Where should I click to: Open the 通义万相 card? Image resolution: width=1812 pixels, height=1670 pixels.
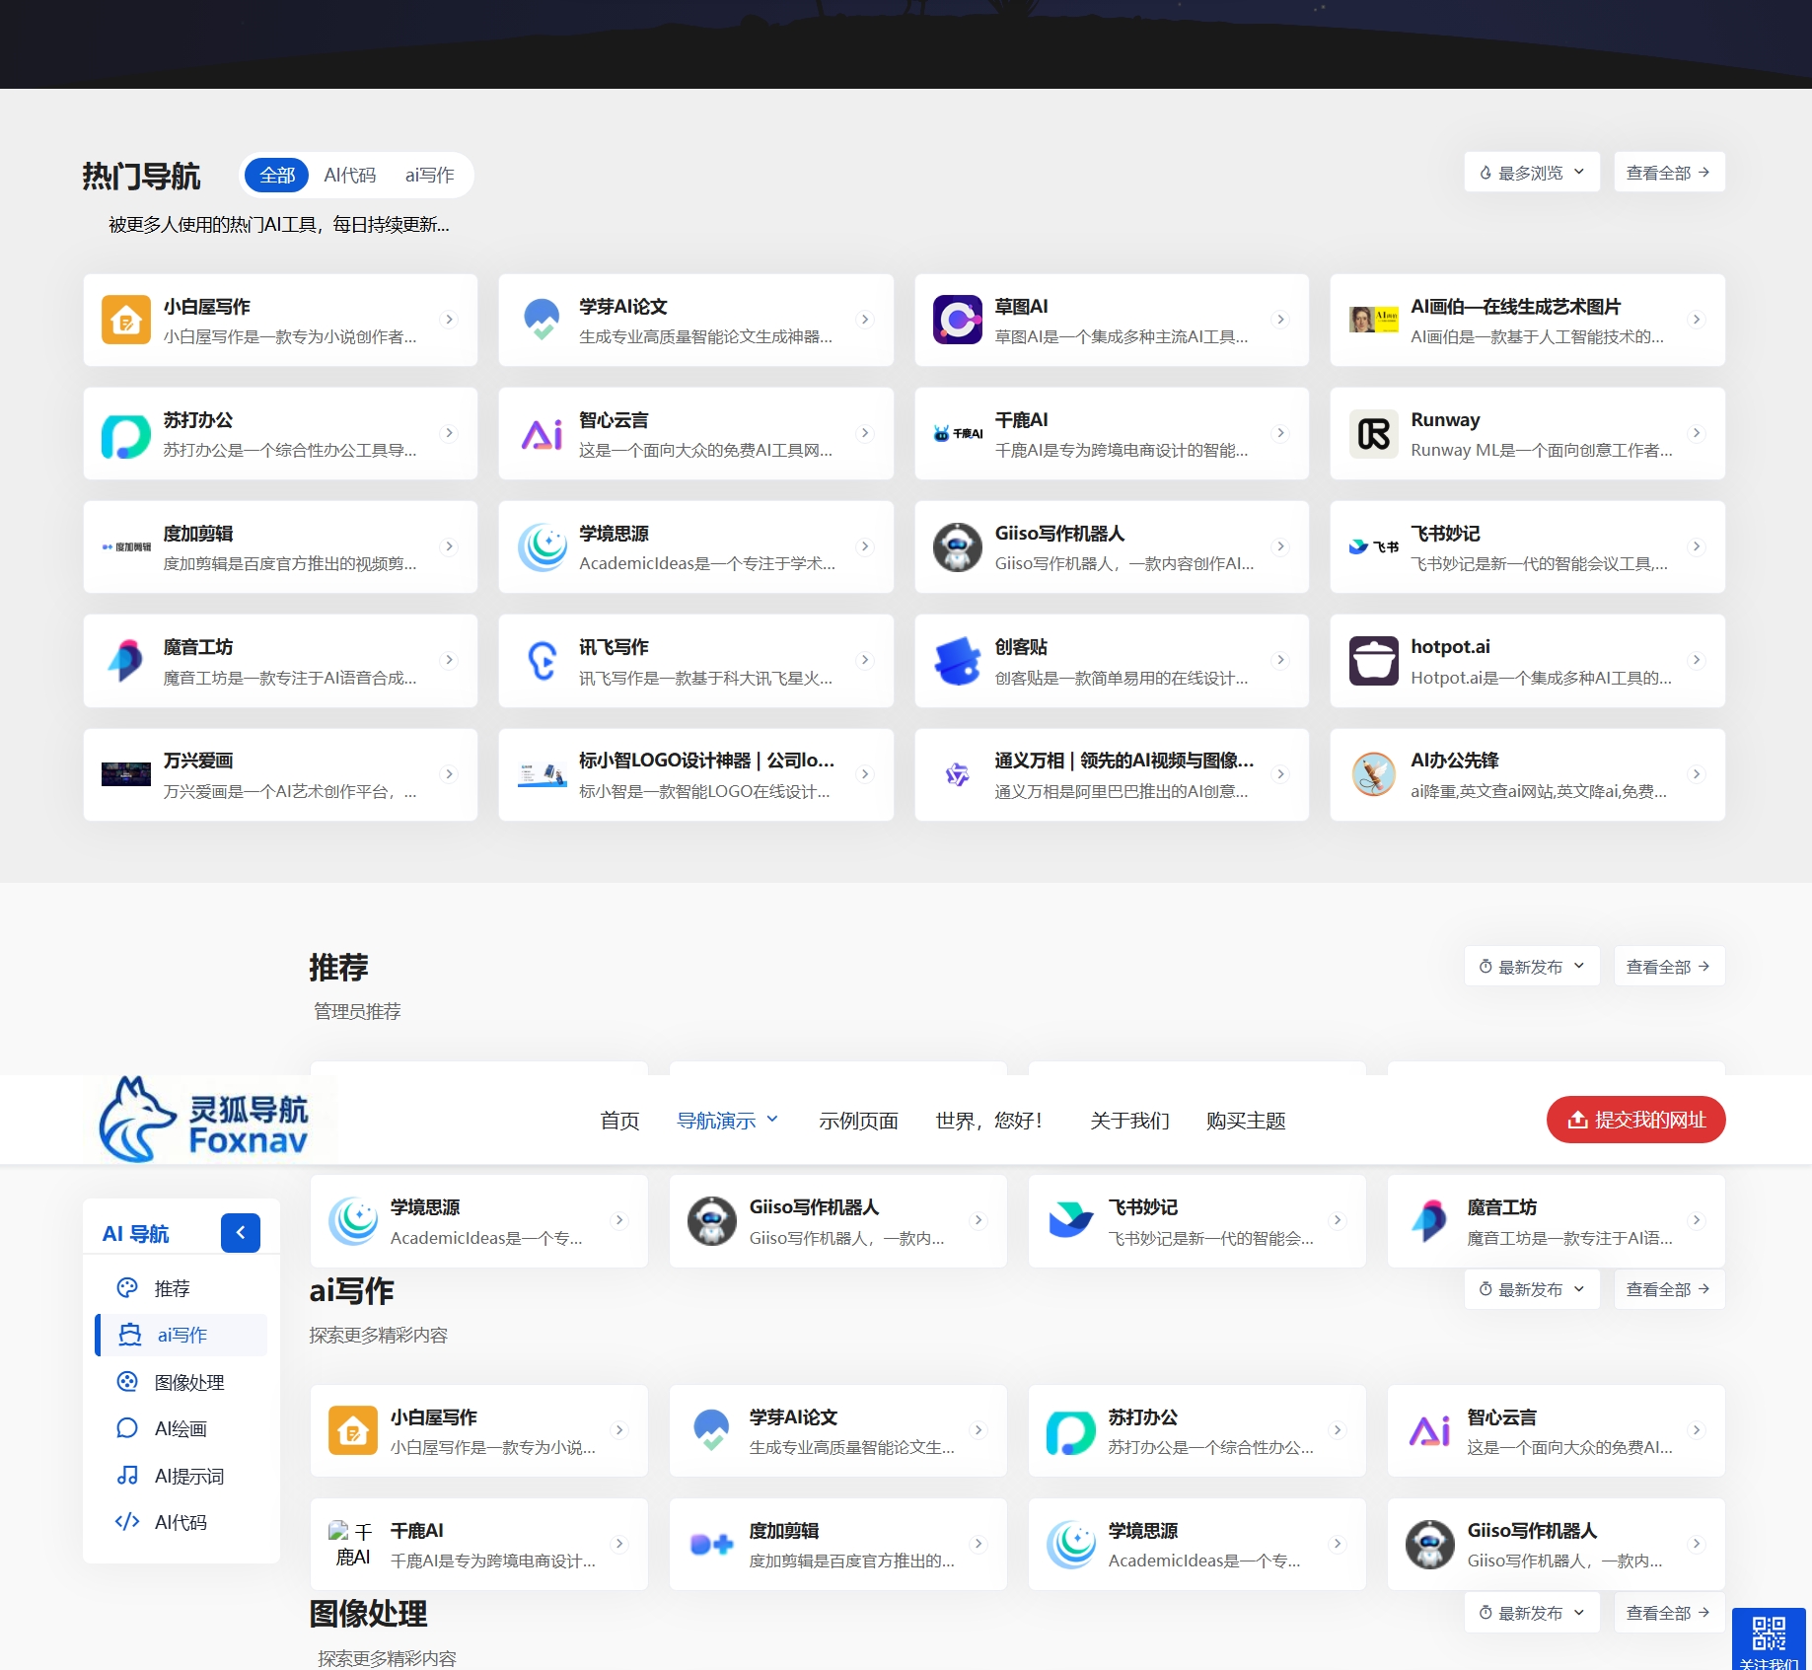(x=1111, y=774)
